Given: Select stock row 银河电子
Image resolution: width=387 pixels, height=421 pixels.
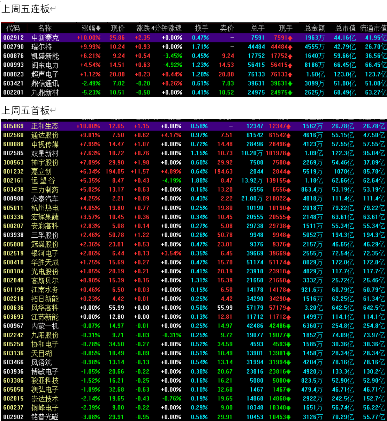Looking at the screenshot, I should click(194, 253).
